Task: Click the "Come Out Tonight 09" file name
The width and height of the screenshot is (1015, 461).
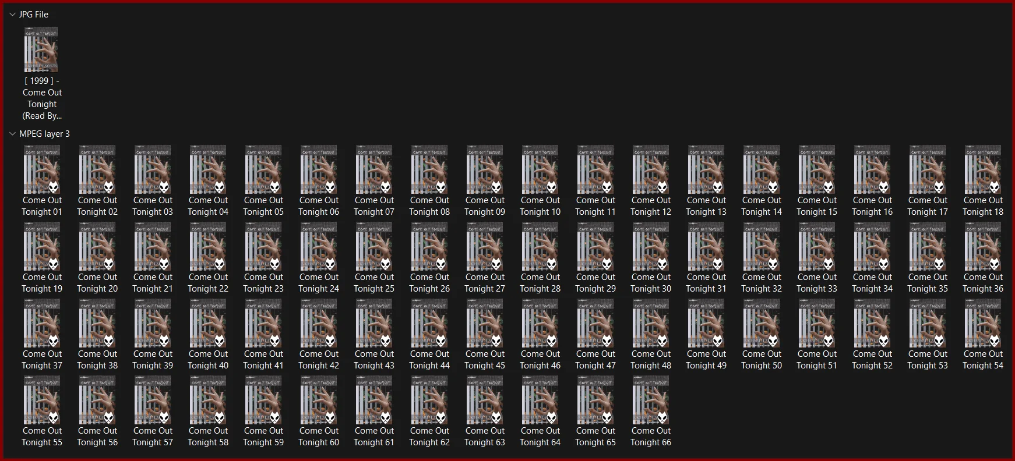Action: (485, 206)
